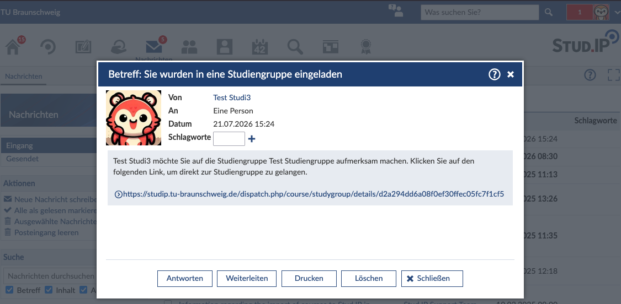Image resolution: width=621 pixels, height=304 pixels.
Task: Select Eingang in the sidebar
Action: pos(49,145)
